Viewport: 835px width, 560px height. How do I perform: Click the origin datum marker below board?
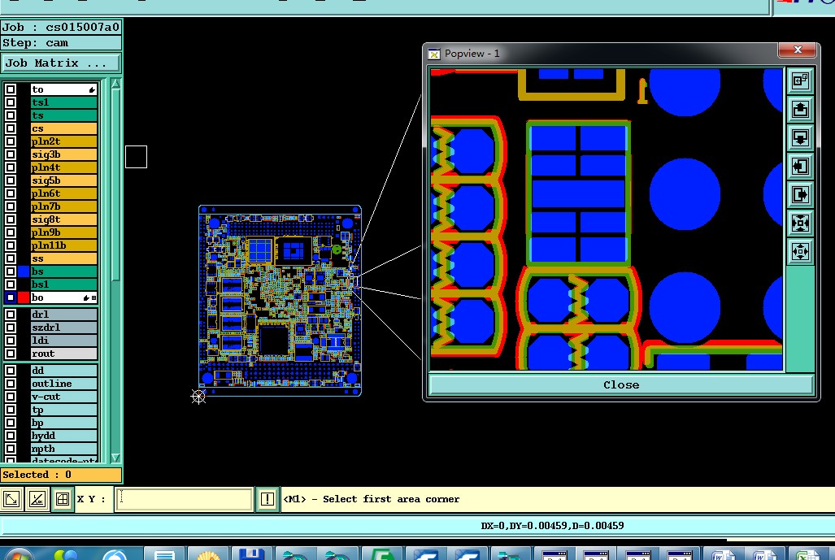pyautogui.click(x=198, y=396)
